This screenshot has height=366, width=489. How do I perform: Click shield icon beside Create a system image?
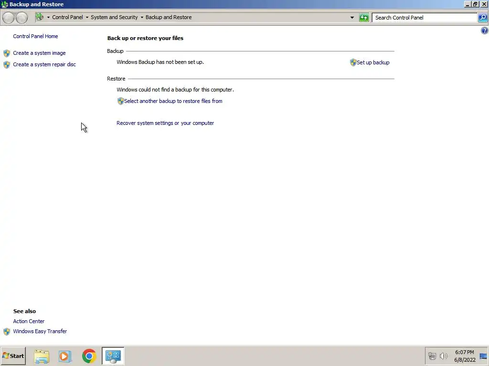[7, 53]
